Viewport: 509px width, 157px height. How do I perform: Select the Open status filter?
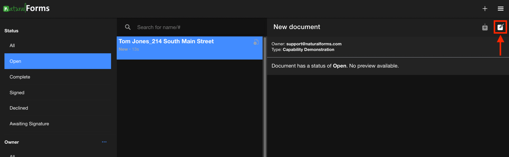point(58,61)
